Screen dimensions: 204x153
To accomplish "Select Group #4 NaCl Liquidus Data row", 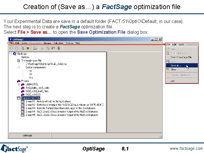I will 62,112.
